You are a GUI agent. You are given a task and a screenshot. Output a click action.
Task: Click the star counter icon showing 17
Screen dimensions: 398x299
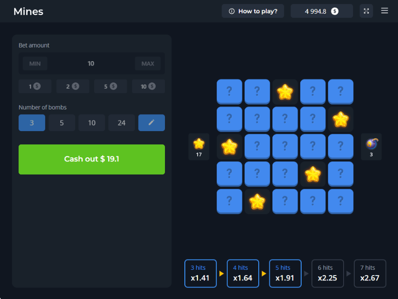click(x=199, y=144)
